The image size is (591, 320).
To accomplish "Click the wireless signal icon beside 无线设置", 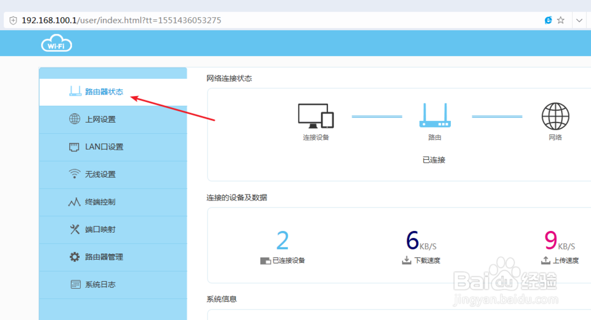I will pyautogui.click(x=74, y=174).
